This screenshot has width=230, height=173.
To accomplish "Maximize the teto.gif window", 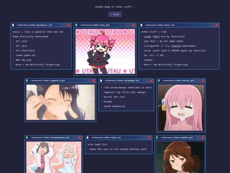I will (130, 25).
